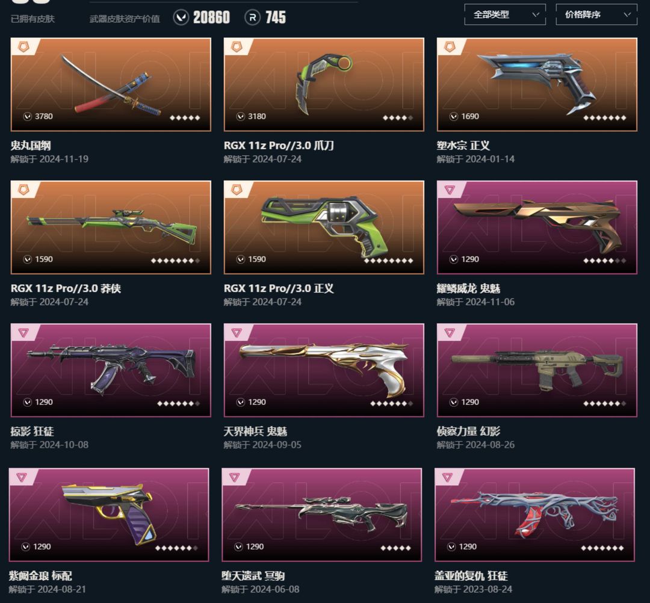Click the VP icon next to the 1690 price
This screenshot has width=650, height=603.
point(454,117)
